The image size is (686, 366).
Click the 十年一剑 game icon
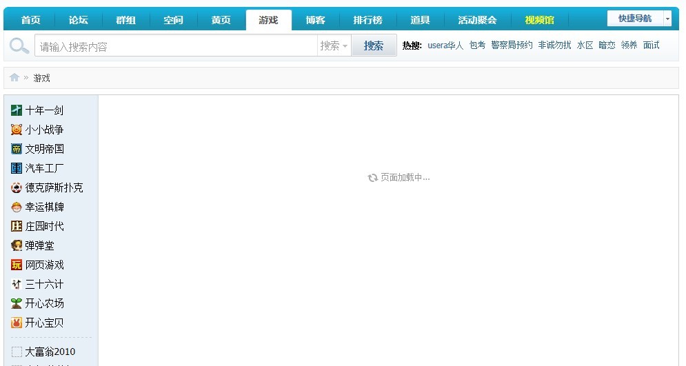[17, 110]
